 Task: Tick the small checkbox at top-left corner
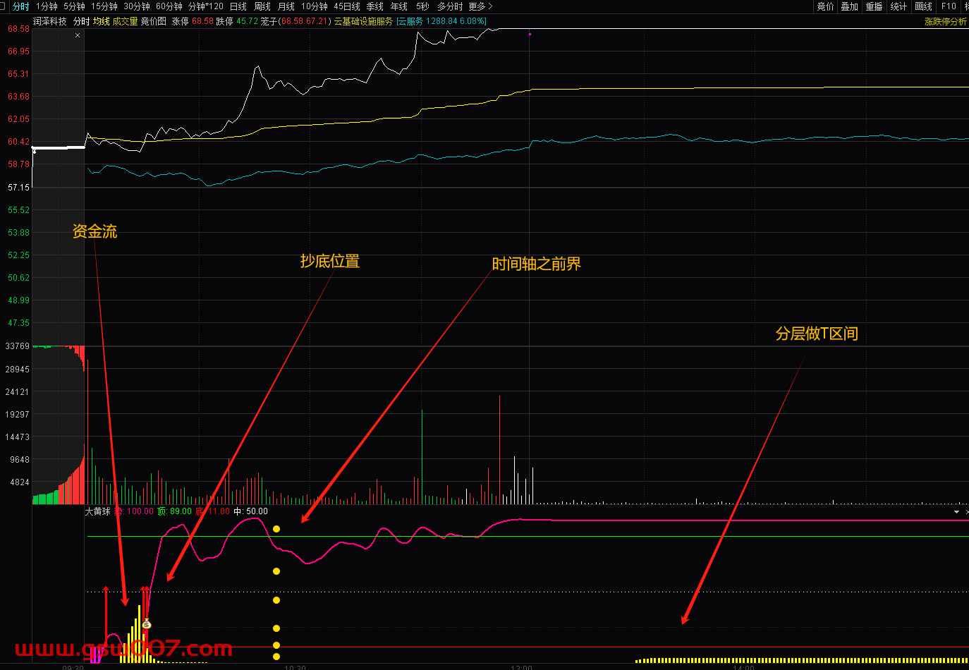point(3,6)
